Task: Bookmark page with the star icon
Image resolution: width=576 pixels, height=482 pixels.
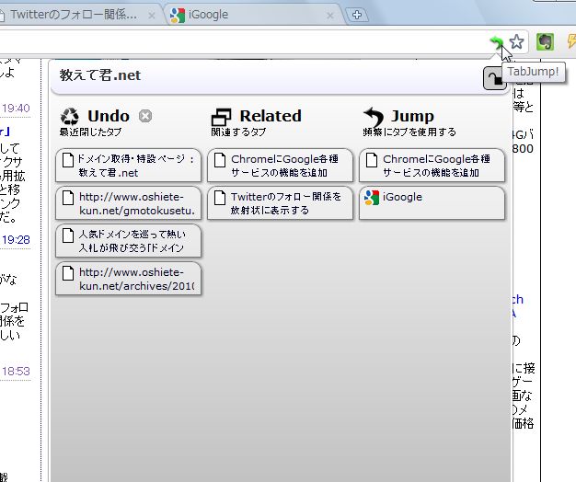Action: pos(516,41)
